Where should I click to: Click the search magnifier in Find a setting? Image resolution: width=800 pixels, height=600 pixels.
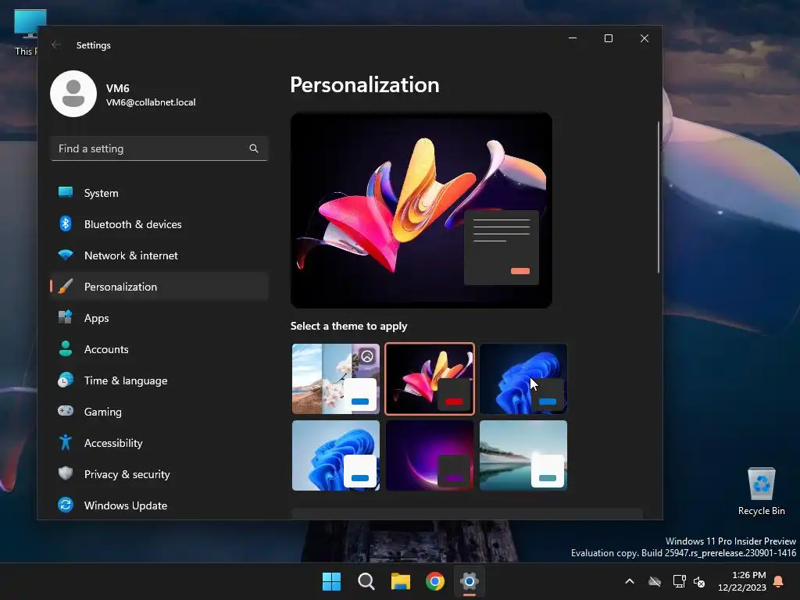[254, 148]
